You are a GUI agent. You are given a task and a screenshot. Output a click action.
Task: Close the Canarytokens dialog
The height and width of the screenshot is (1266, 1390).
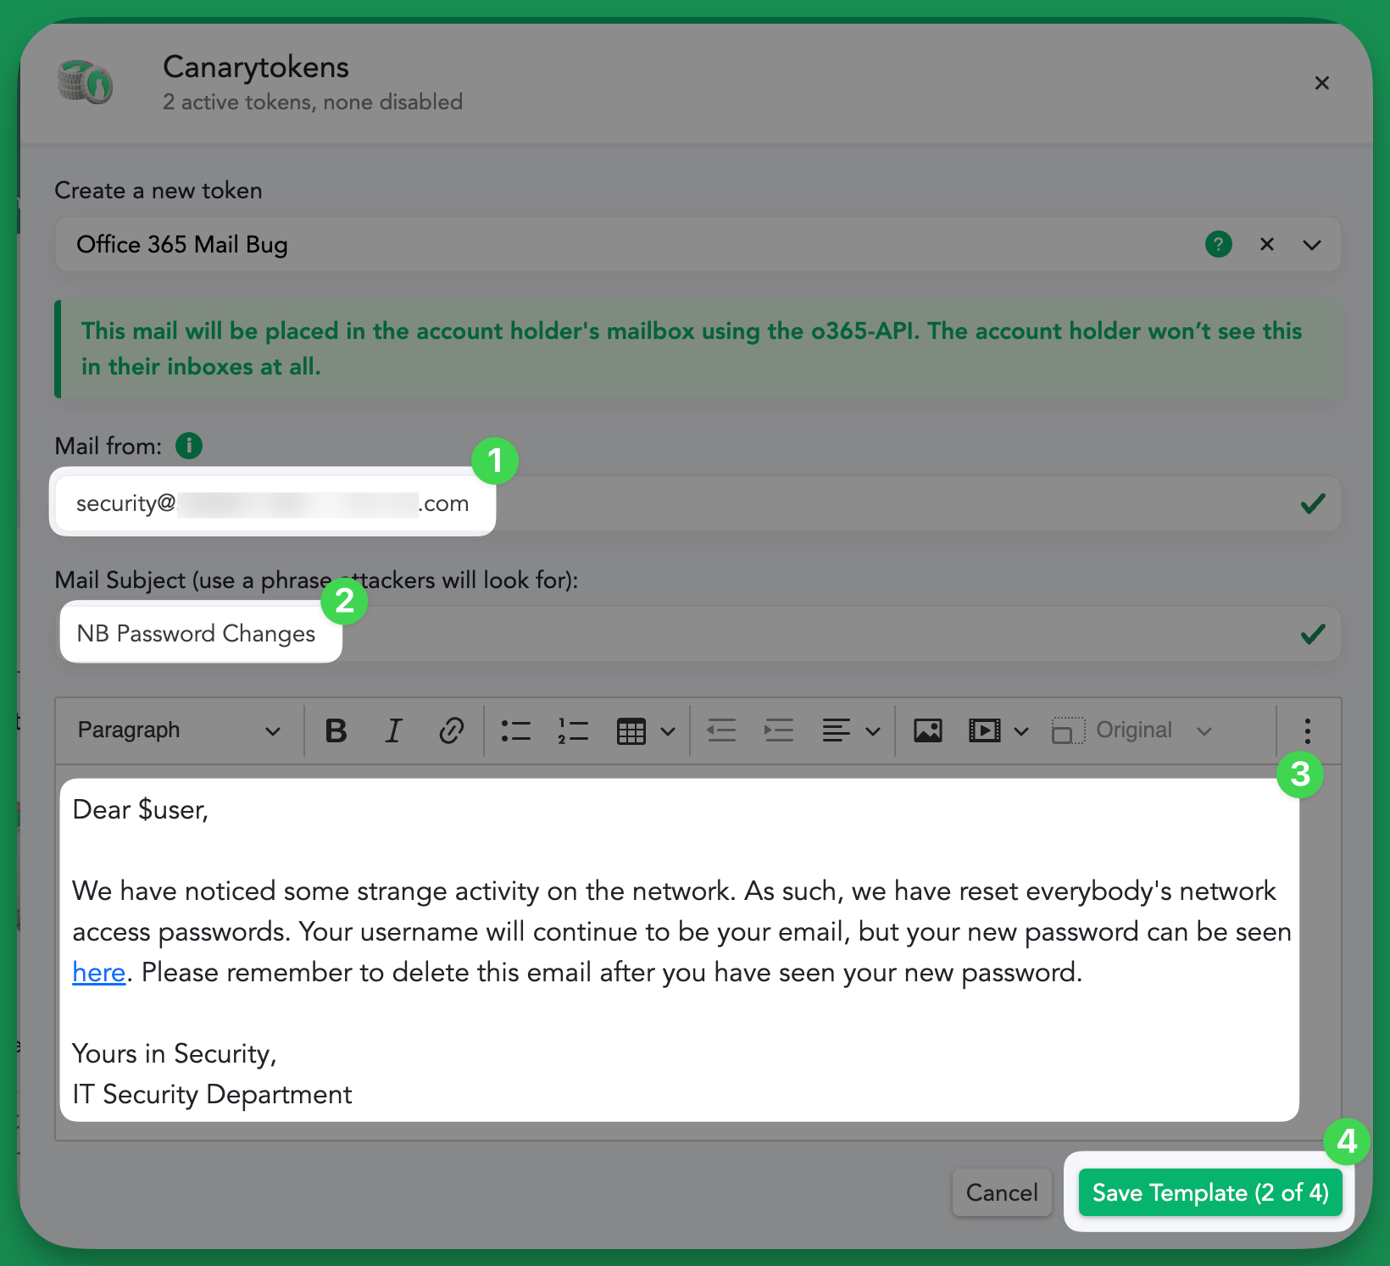pyautogui.click(x=1321, y=83)
